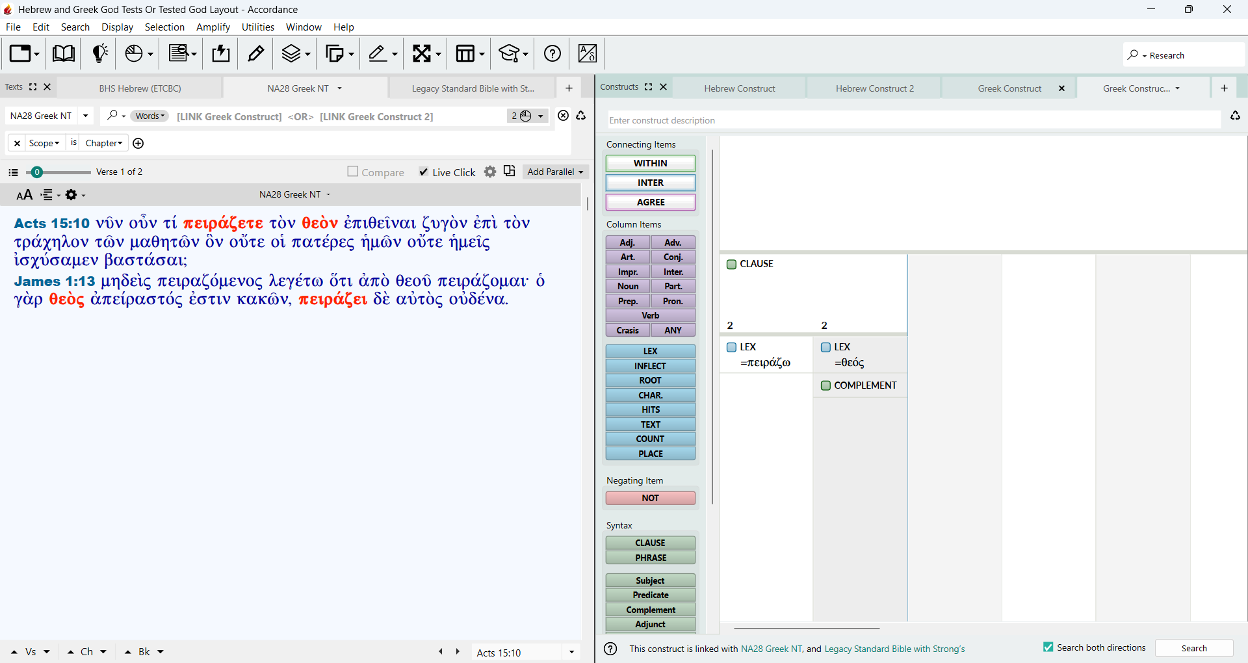Click the NOT negating item button
This screenshot has height=663, width=1248.
point(651,498)
